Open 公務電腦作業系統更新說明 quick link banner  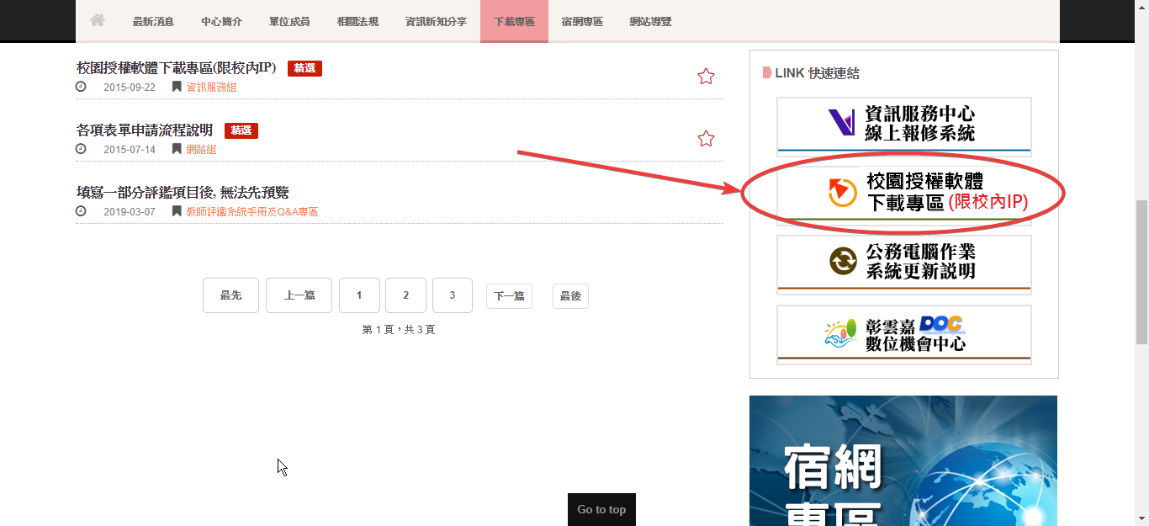coord(904,265)
